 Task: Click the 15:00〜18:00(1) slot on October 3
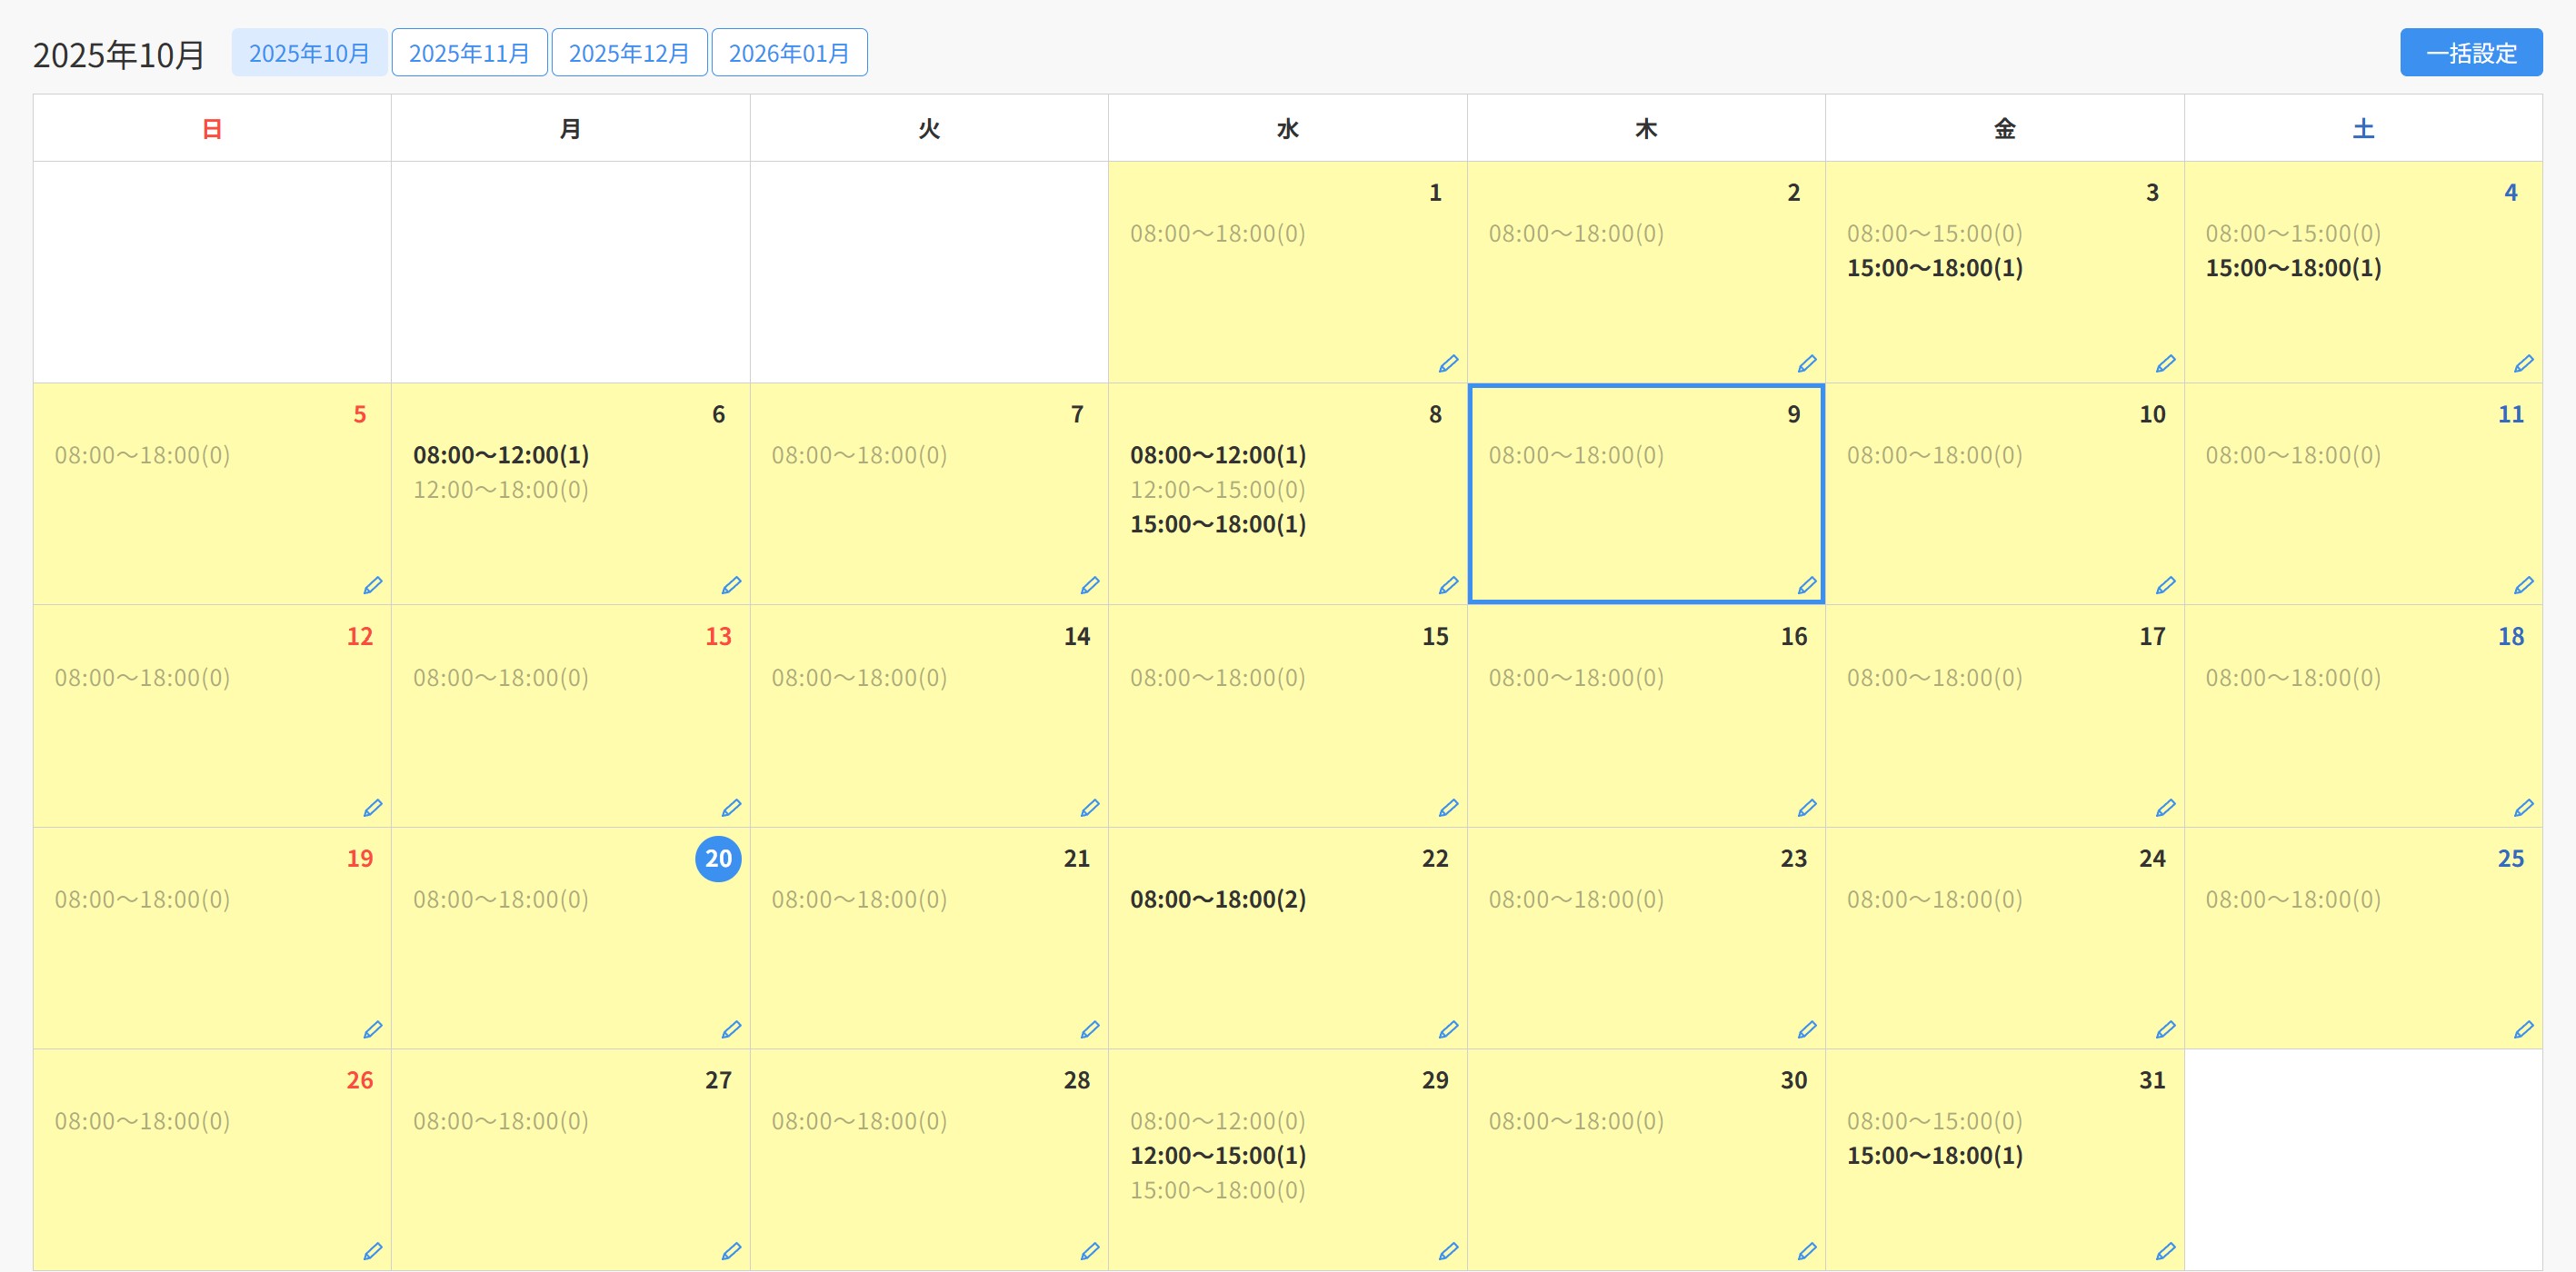pos(1934,268)
